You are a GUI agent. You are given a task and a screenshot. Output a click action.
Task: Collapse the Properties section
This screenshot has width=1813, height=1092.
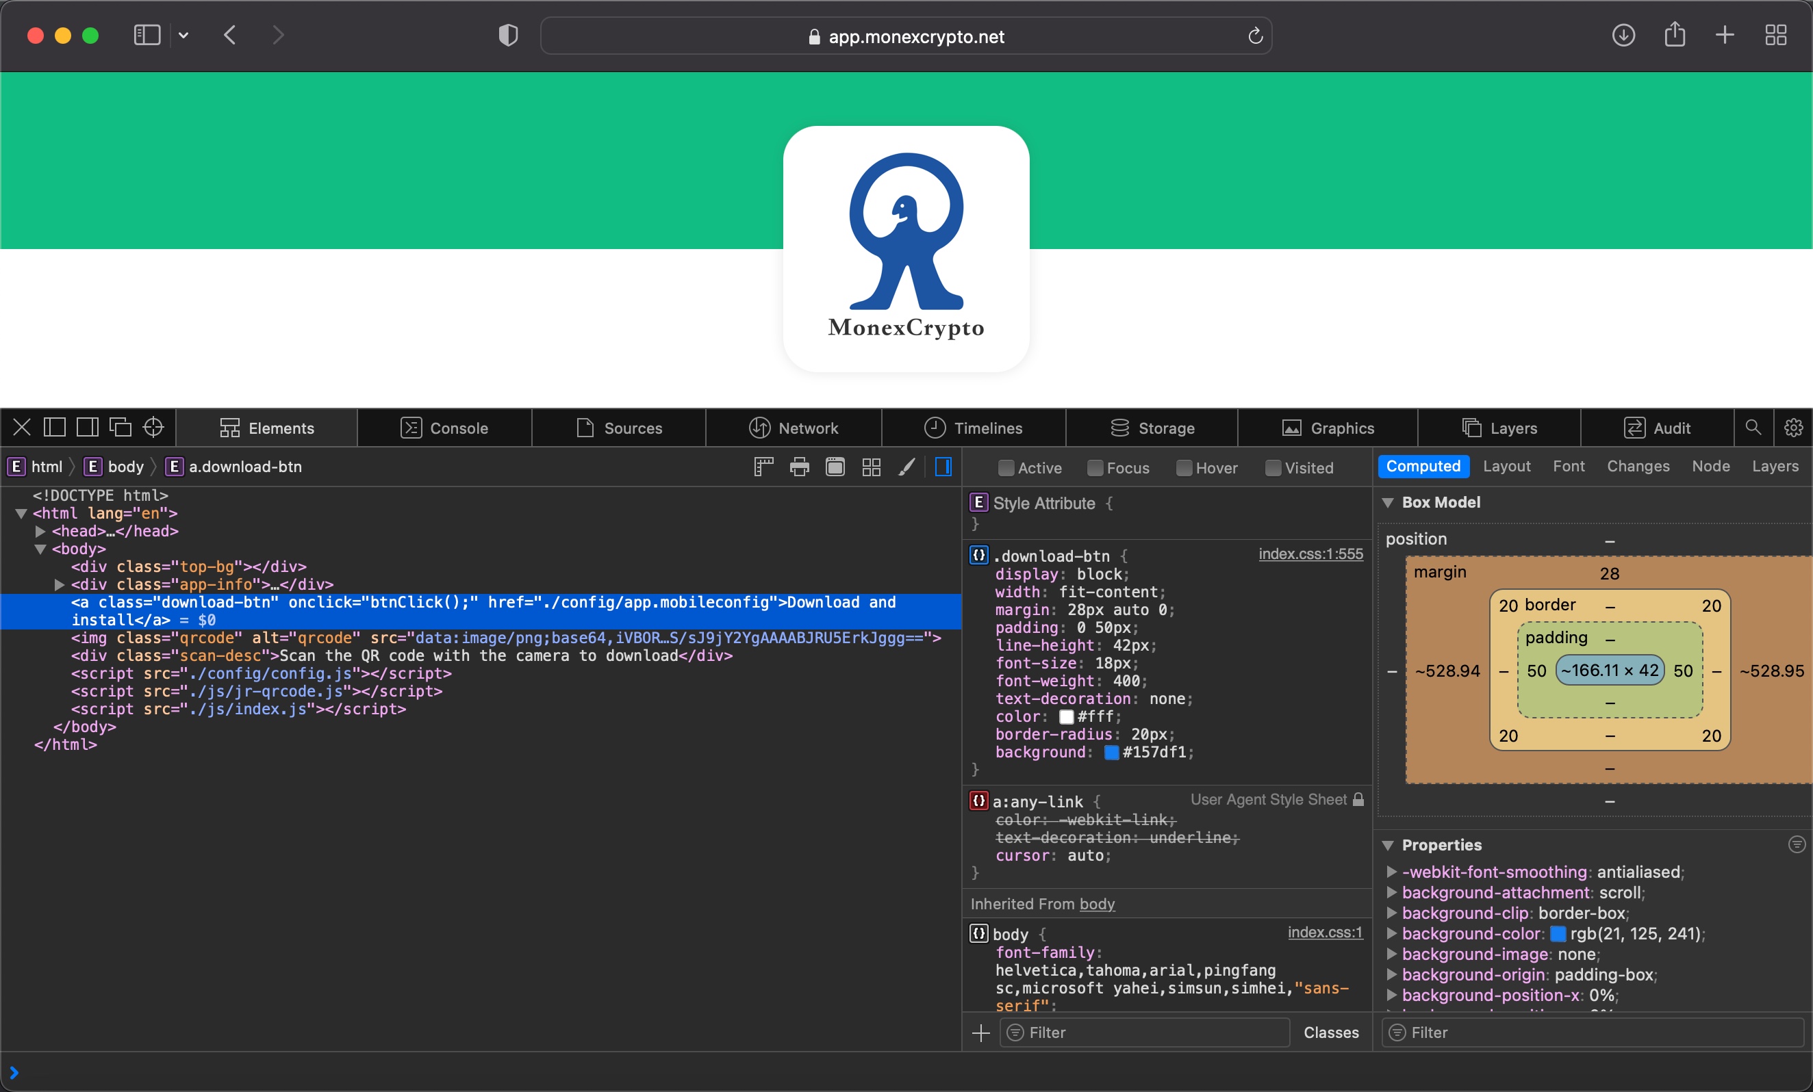pyautogui.click(x=1388, y=845)
